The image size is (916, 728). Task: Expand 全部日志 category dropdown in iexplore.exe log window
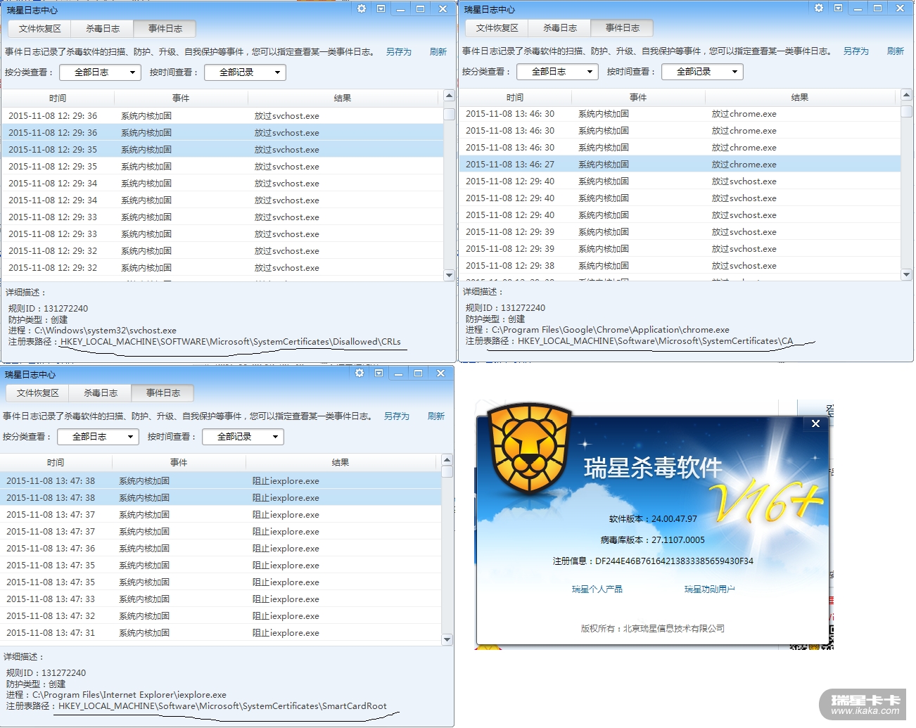tap(98, 437)
